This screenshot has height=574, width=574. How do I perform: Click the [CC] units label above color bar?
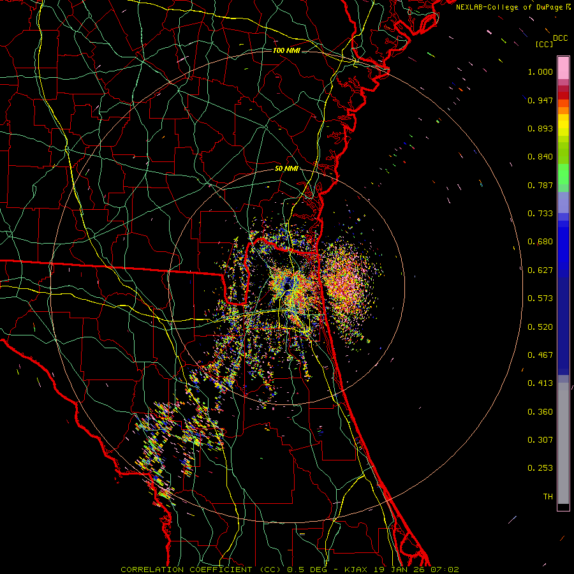coord(544,44)
